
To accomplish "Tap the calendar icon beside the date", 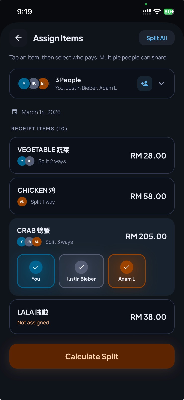I will pos(15,112).
